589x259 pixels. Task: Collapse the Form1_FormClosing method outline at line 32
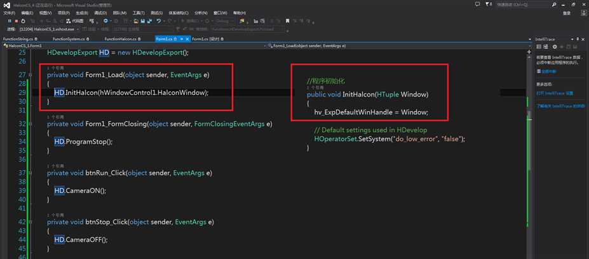(x=30, y=124)
